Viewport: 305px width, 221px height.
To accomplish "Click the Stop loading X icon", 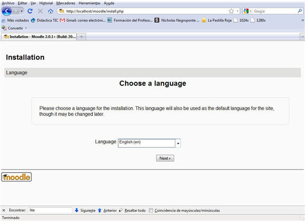I will [x=40, y=11].
